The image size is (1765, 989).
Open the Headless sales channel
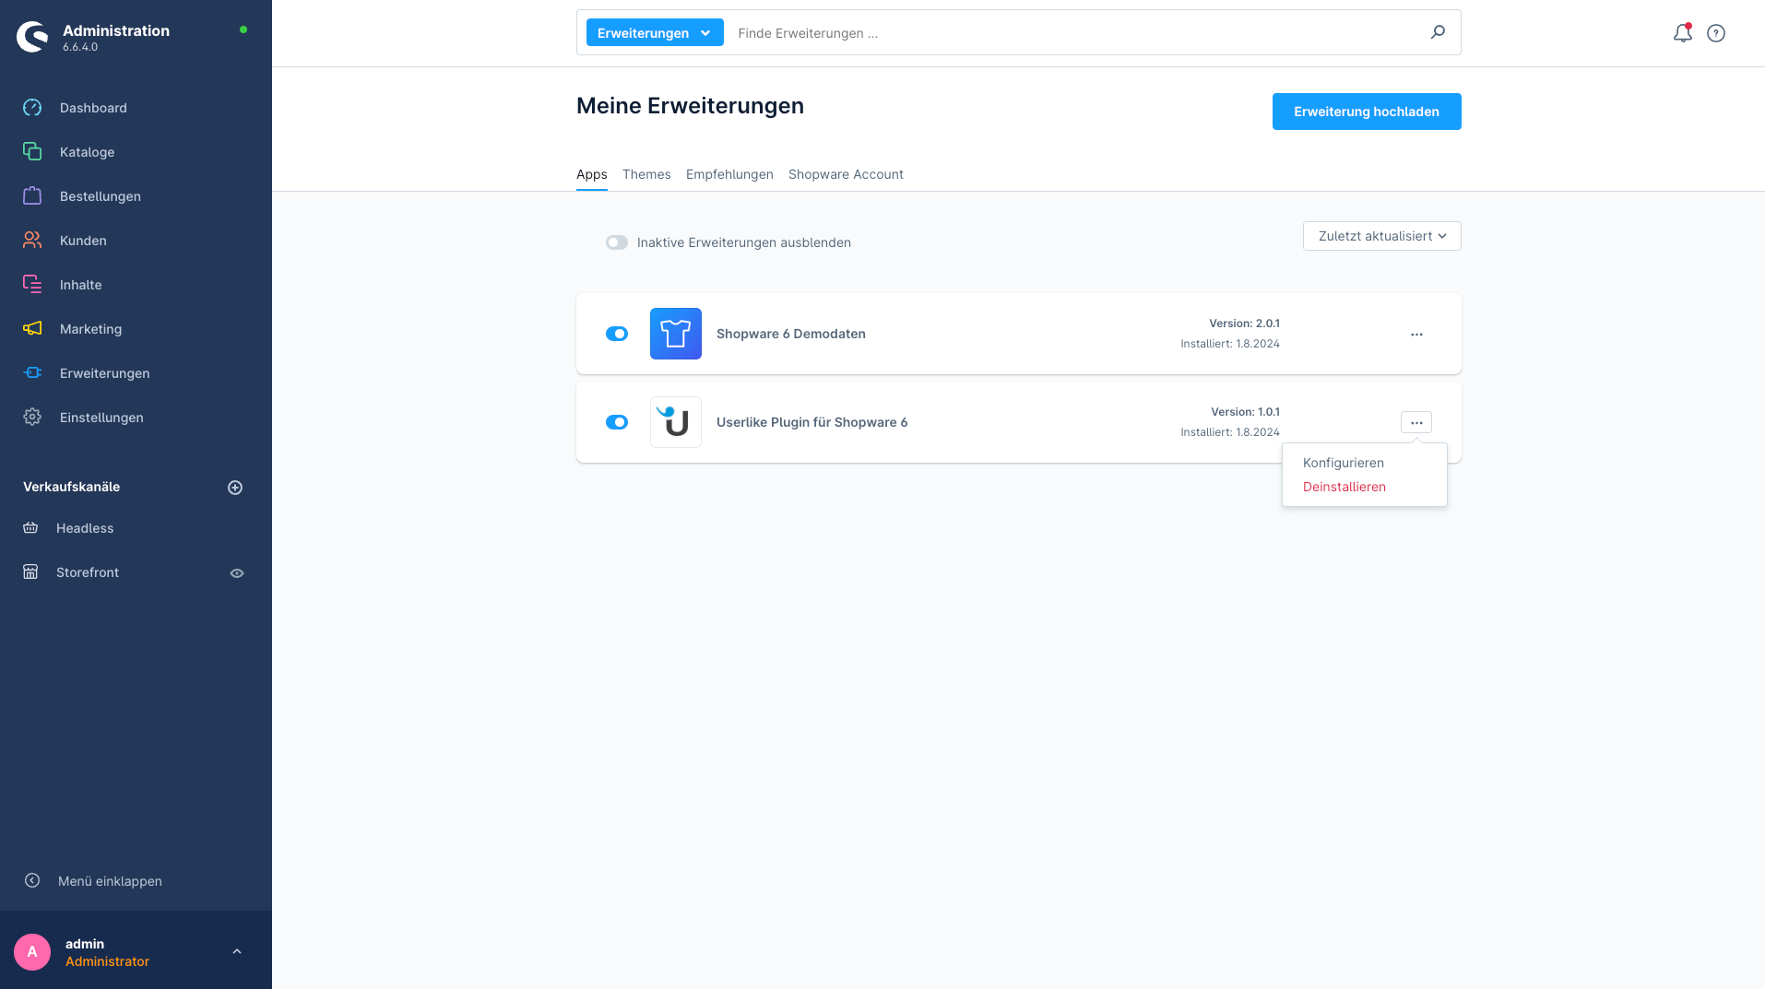[85, 528]
